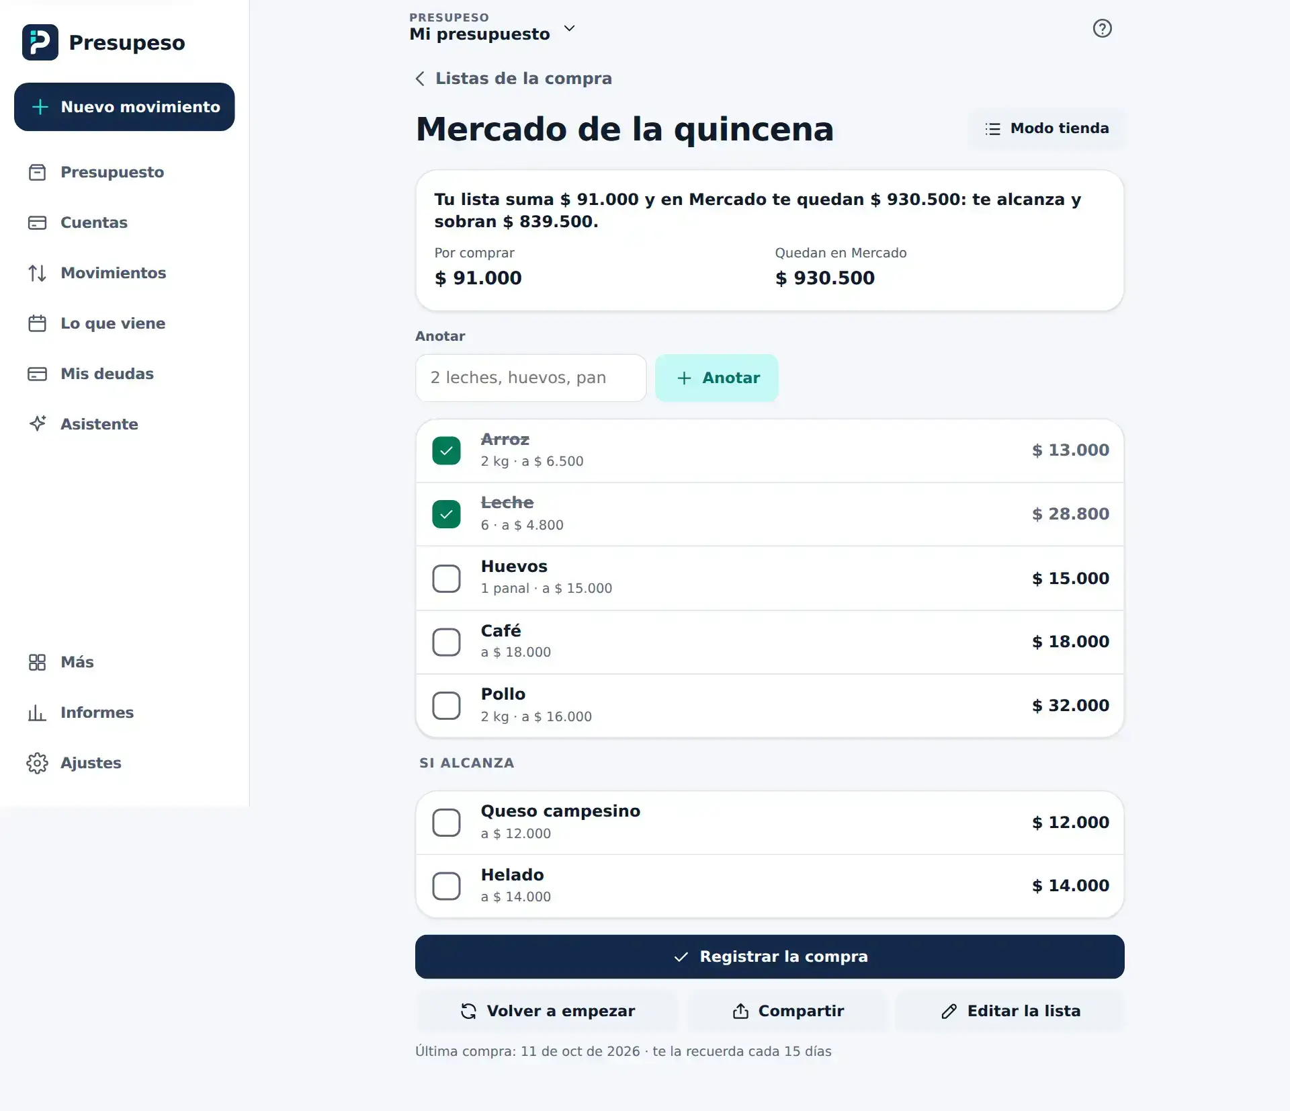The image size is (1290, 1111).
Task: Click the share icon in Compartir
Action: (740, 1012)
